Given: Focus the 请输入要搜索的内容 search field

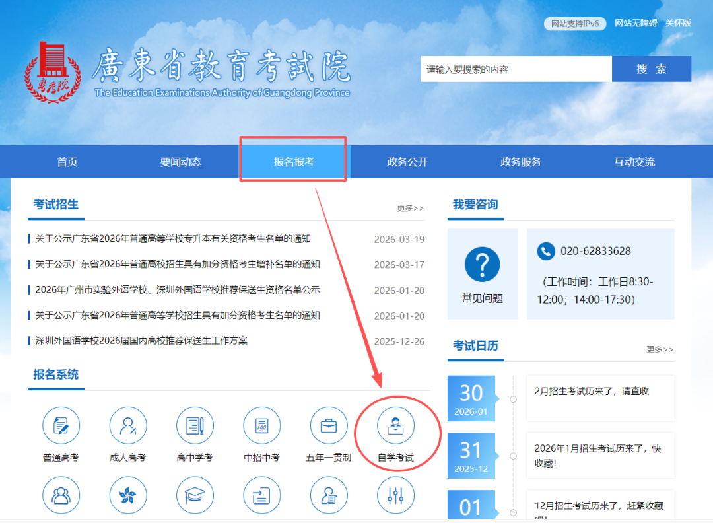Looking at the screenshot, I should [516, 69].
